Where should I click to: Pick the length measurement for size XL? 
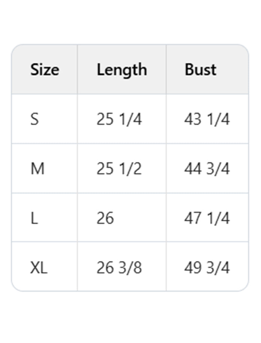click(119, 268)
